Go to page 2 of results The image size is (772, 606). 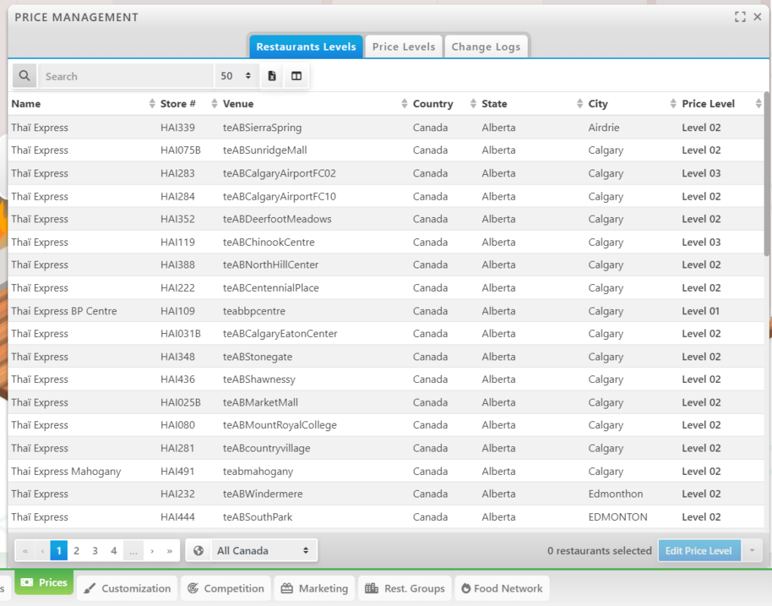pos(76,551)
